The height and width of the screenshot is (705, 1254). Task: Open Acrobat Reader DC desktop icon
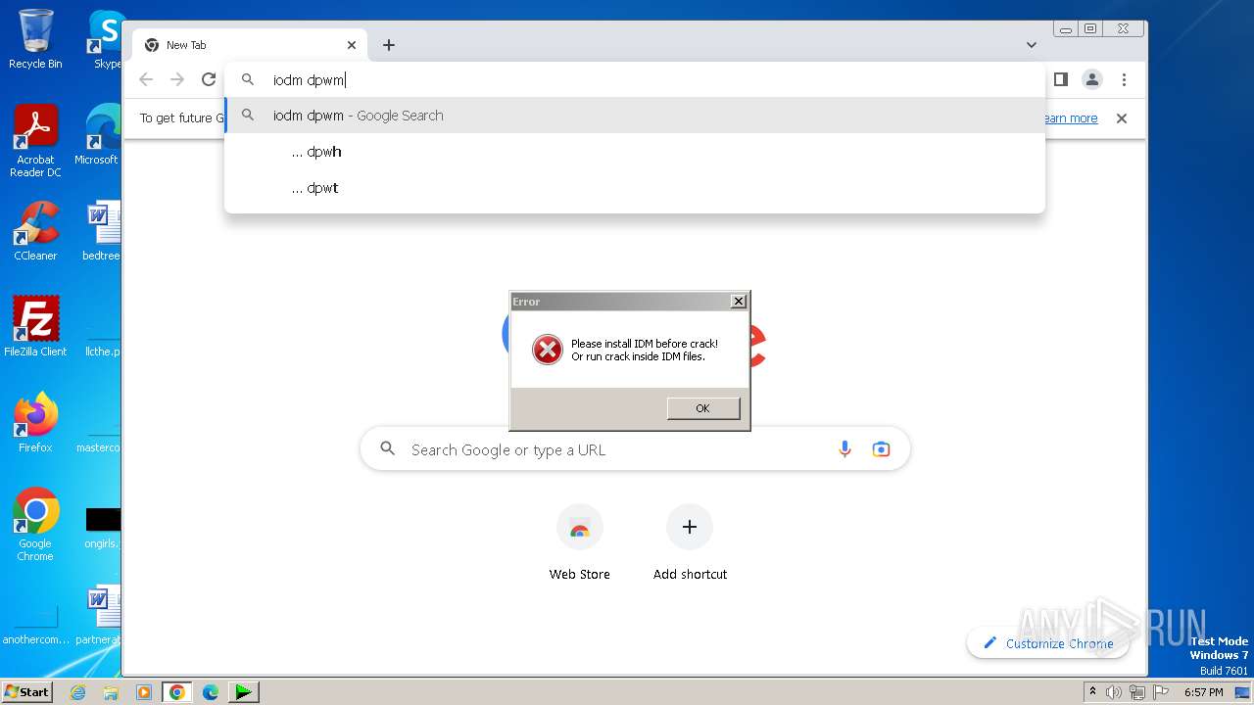pos(35,142)
